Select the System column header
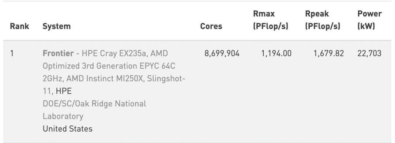 (56, 26)
